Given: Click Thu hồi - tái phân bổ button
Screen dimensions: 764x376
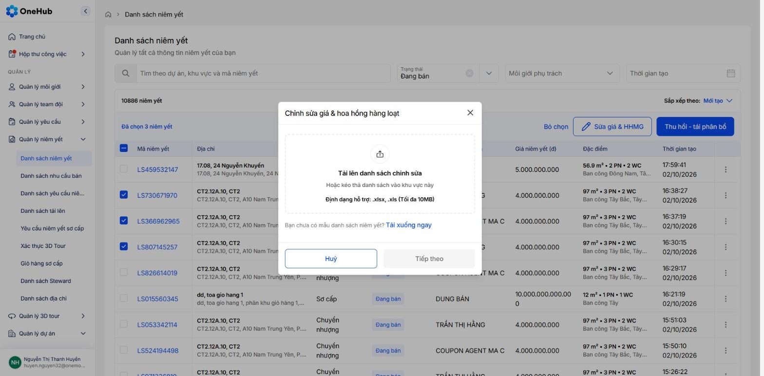Looking at the screenshot, I should point(695,127).
